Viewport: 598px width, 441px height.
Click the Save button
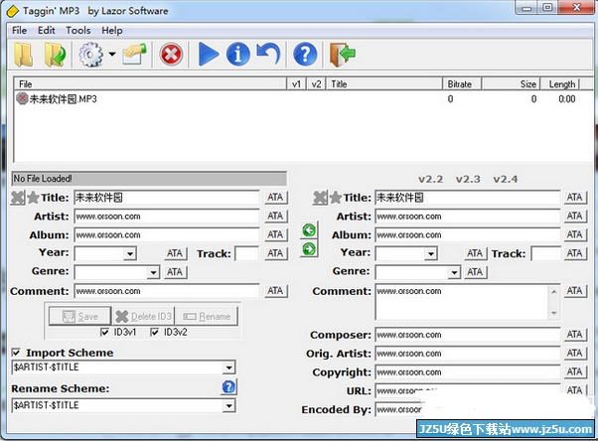pos(79,316)
